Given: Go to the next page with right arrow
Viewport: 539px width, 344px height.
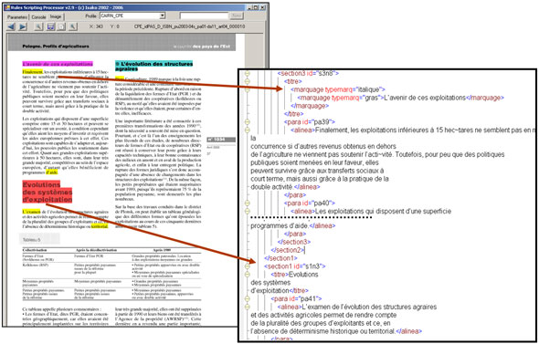Looking at the screenshot, I should click(23, 26).
